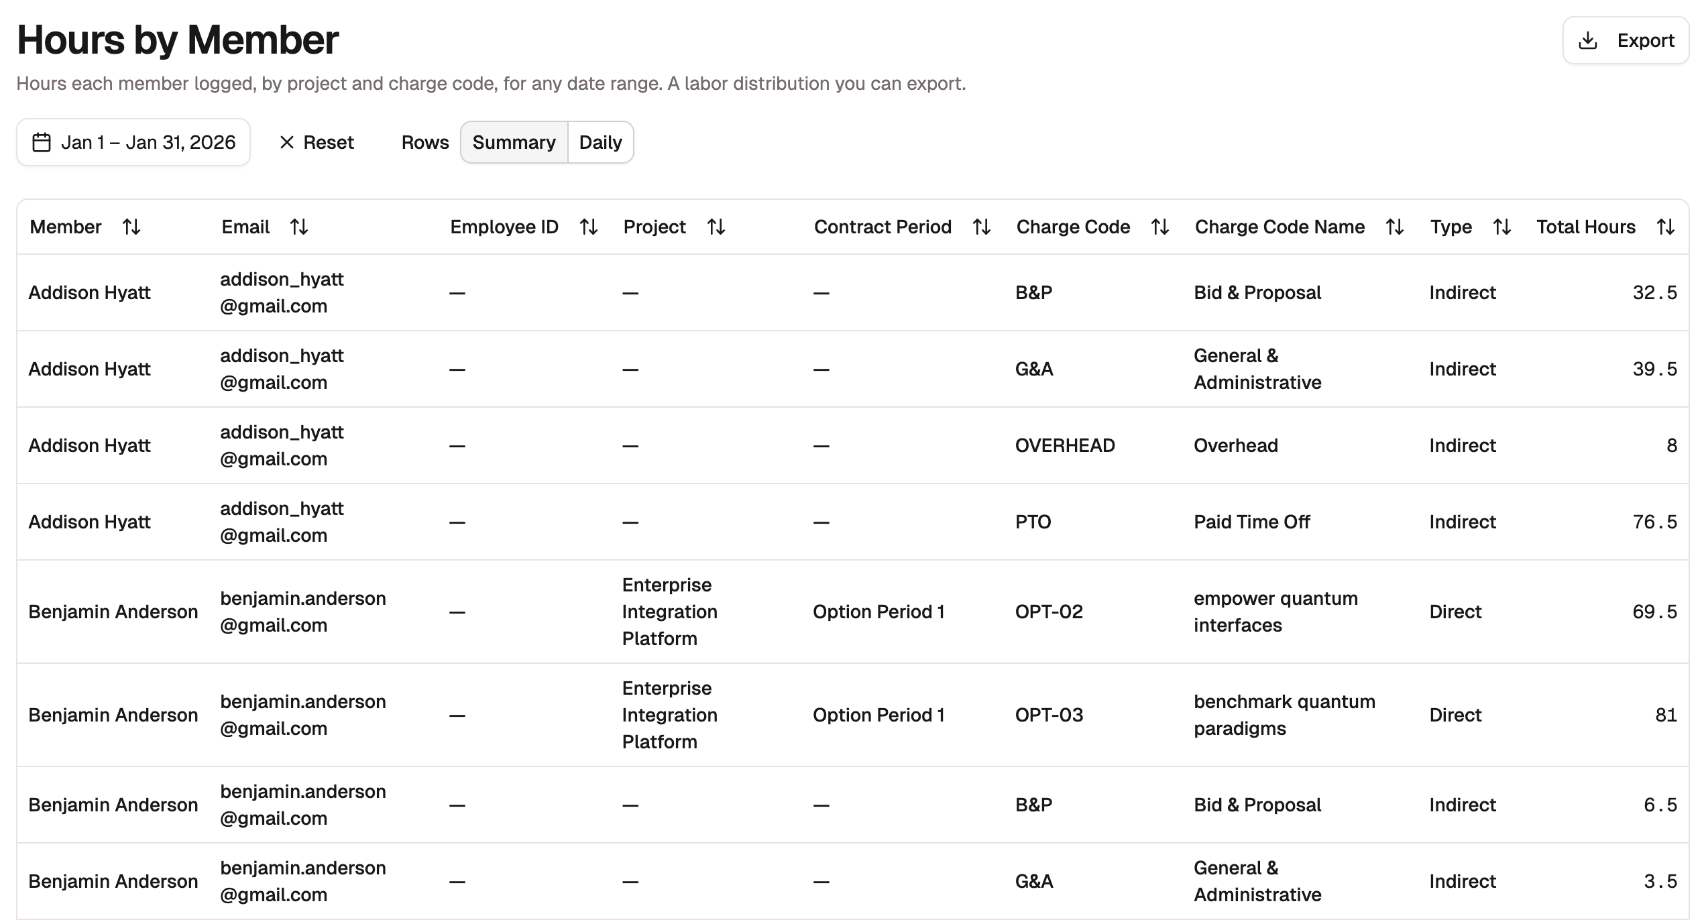Click Benjamin Anderson in the 6.5 hours row
The image size is (1706, 920).
pyautogui.click(x=113, y=805)
